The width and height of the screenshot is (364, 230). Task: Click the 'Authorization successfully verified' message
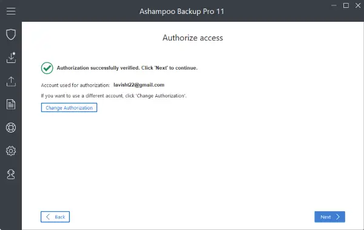coord(127,68)
